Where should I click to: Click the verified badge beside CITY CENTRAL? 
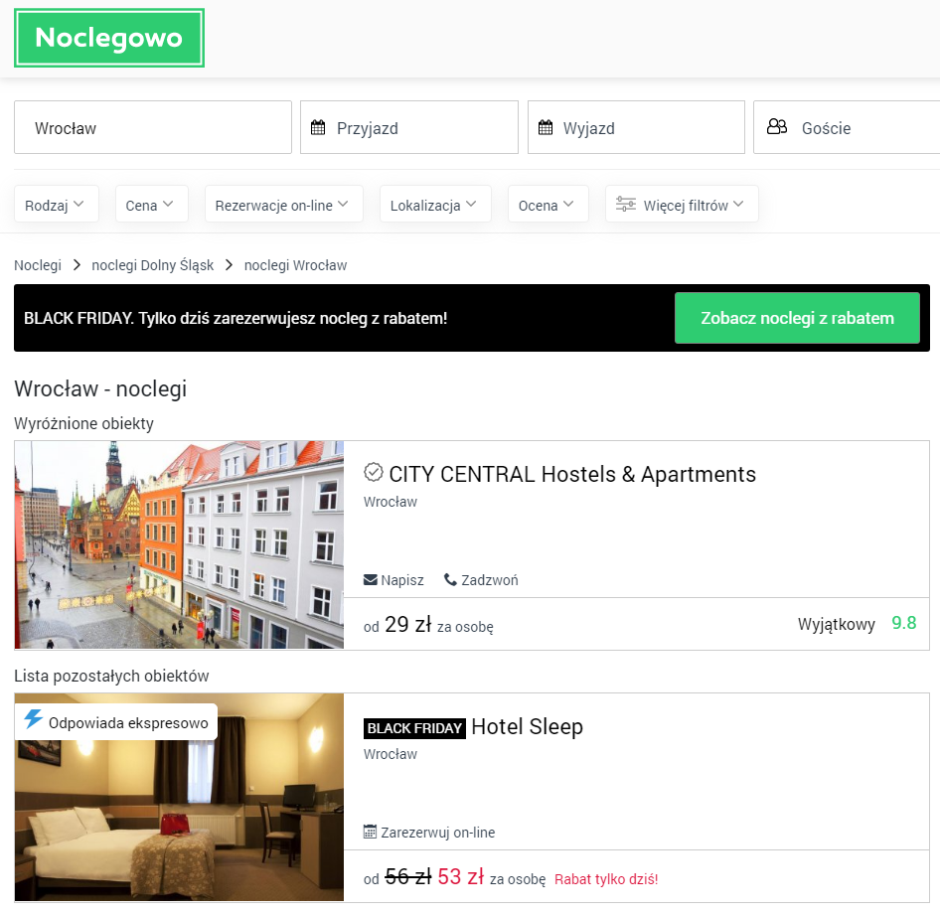coord(373,472)
